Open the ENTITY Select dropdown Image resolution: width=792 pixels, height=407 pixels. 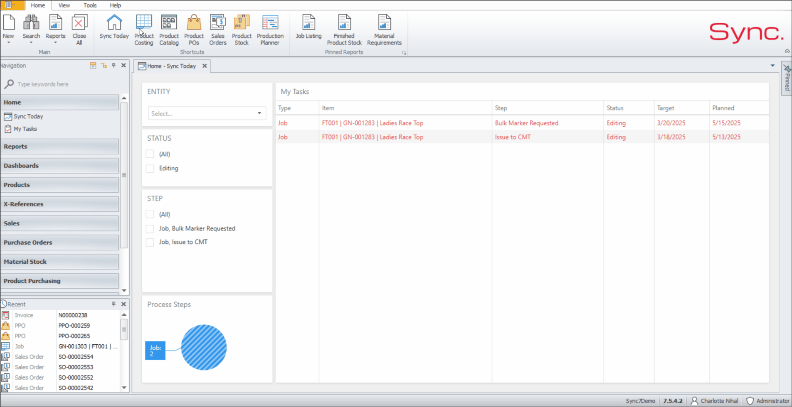coord(207,113)
